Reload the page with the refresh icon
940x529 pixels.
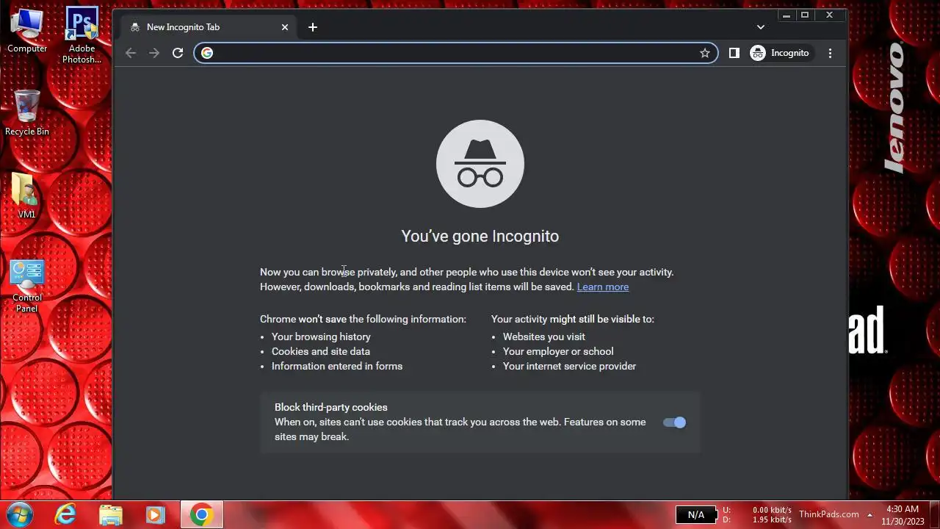pyautogui.click(x=178, y=53)
